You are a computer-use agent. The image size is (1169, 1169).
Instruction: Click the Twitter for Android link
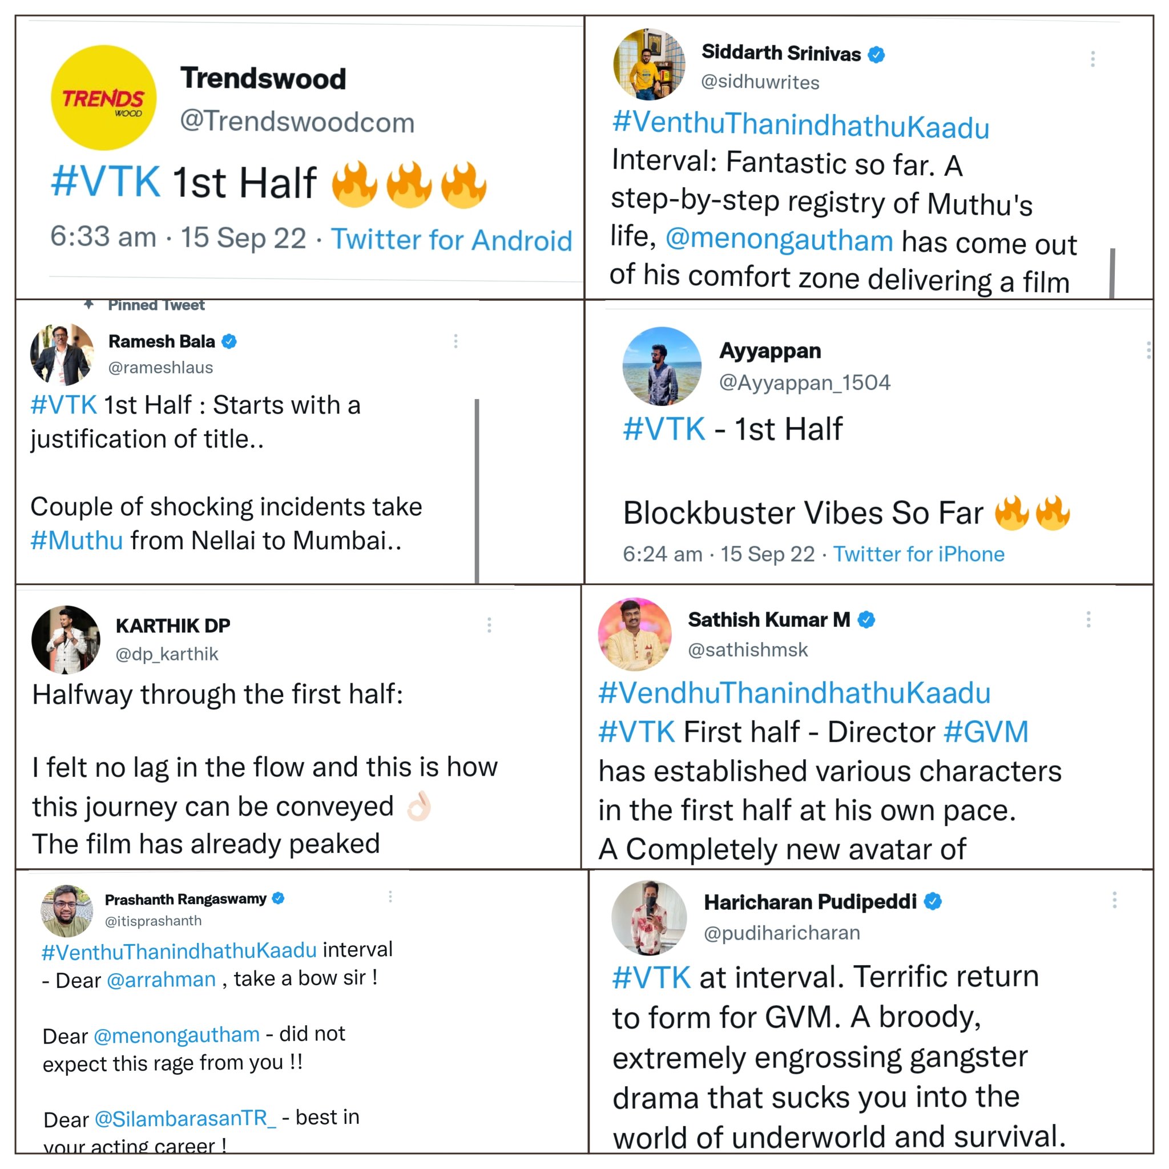click(x=452, y=240)
